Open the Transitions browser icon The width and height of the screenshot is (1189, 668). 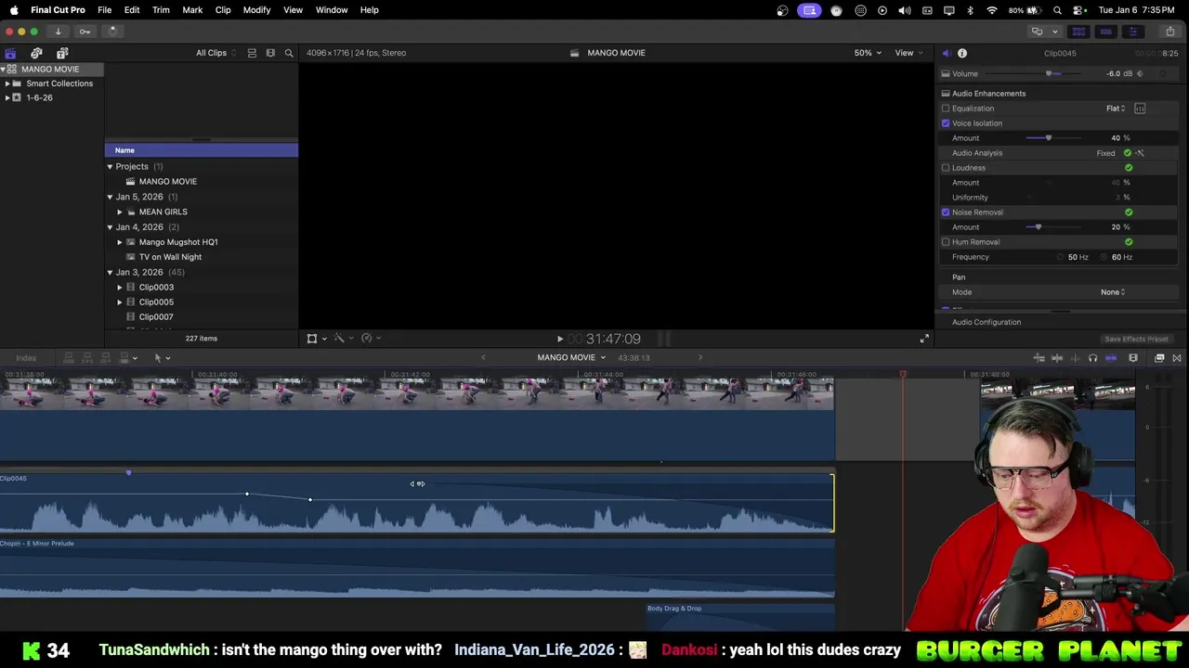[x=1177, y=358]
